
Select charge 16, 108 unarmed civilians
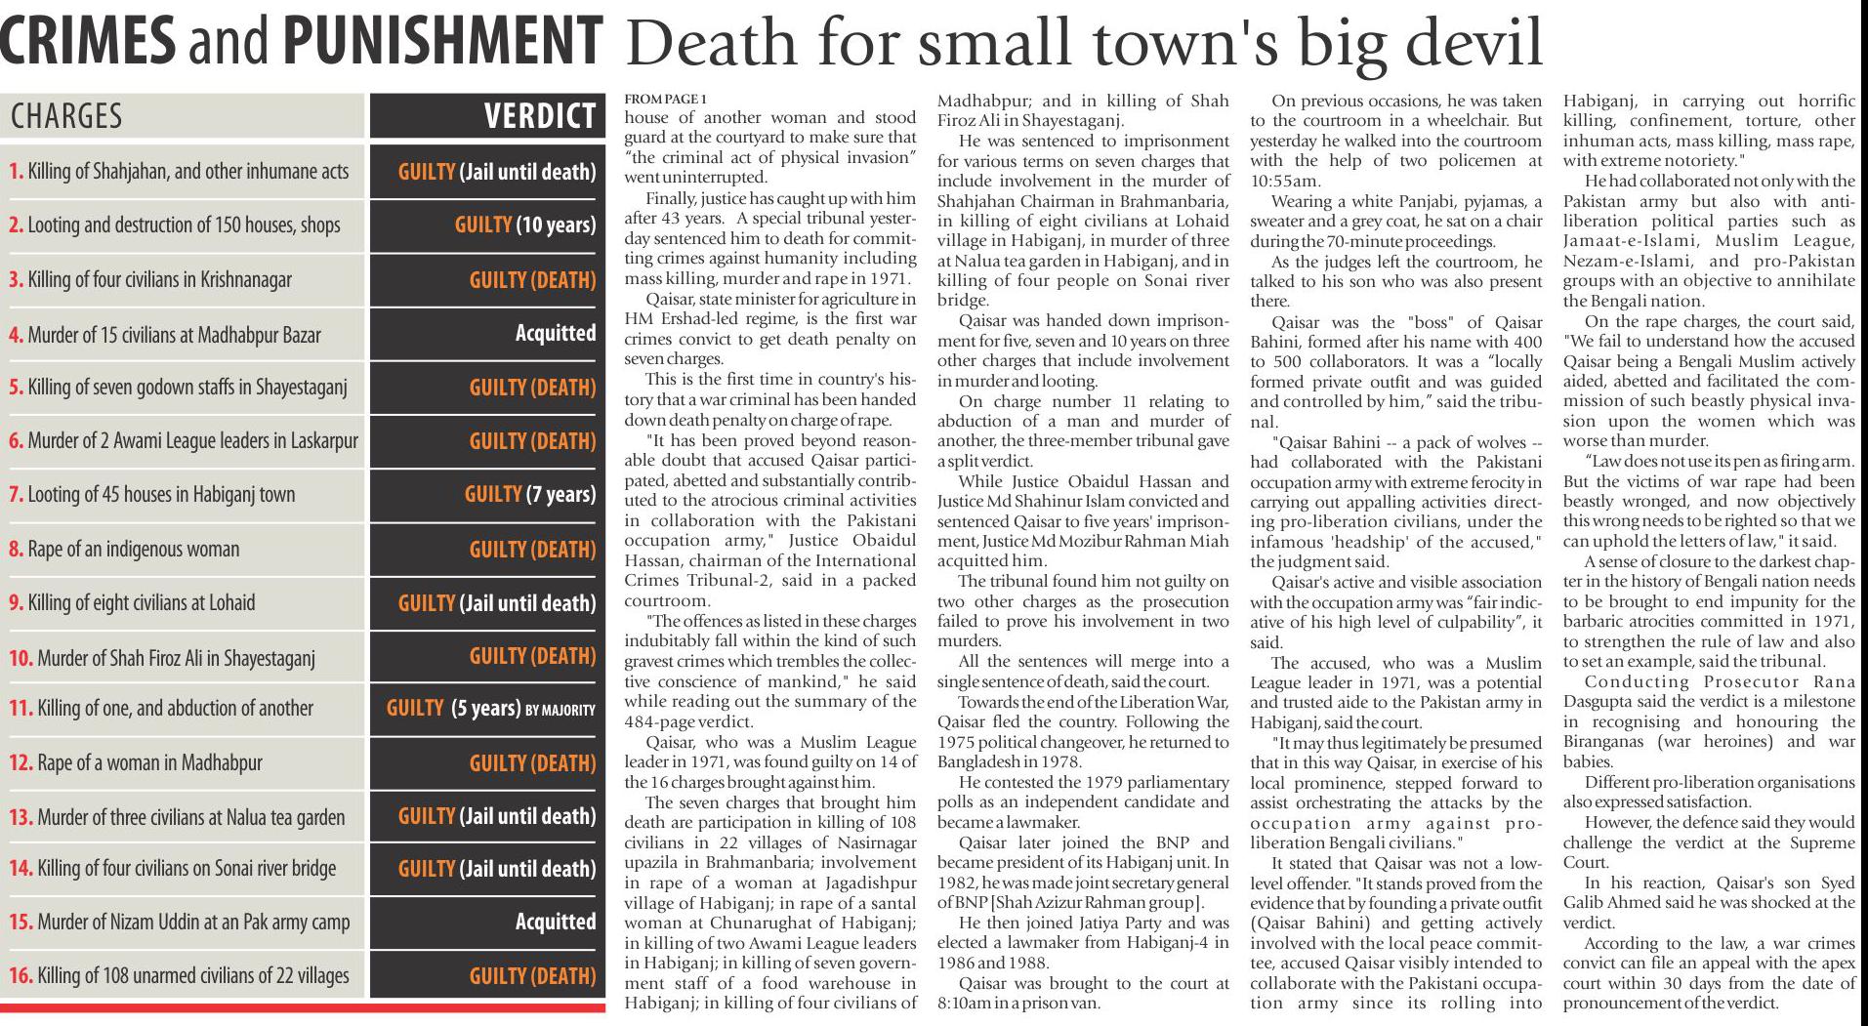(x=179, y=975)
